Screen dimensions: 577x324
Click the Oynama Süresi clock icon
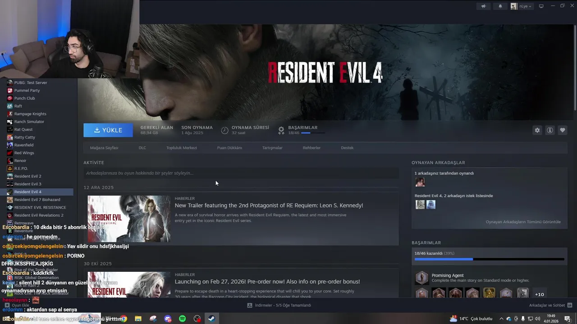tap(224, 130)
